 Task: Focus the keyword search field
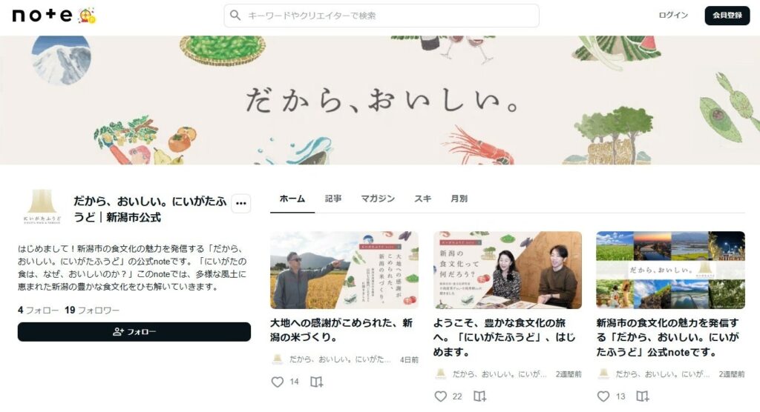[381, 16]
